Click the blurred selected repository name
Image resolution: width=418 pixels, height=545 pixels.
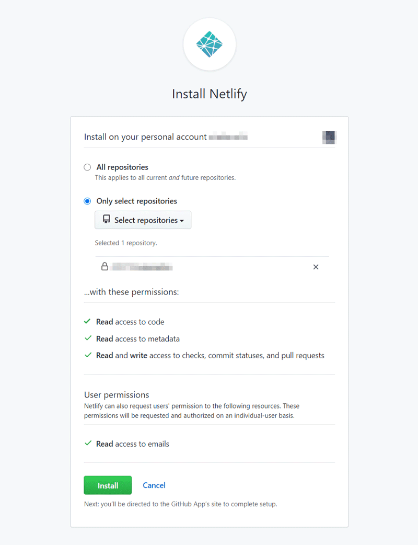pos(142,267)
